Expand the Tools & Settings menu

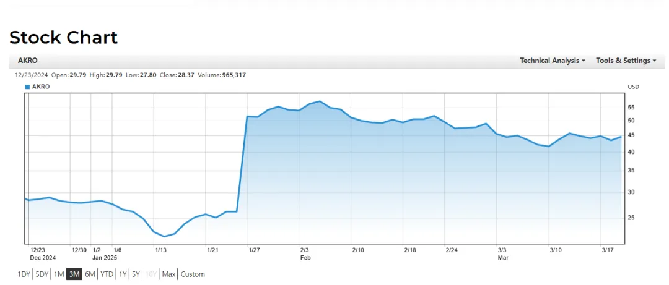click(626, 61)
